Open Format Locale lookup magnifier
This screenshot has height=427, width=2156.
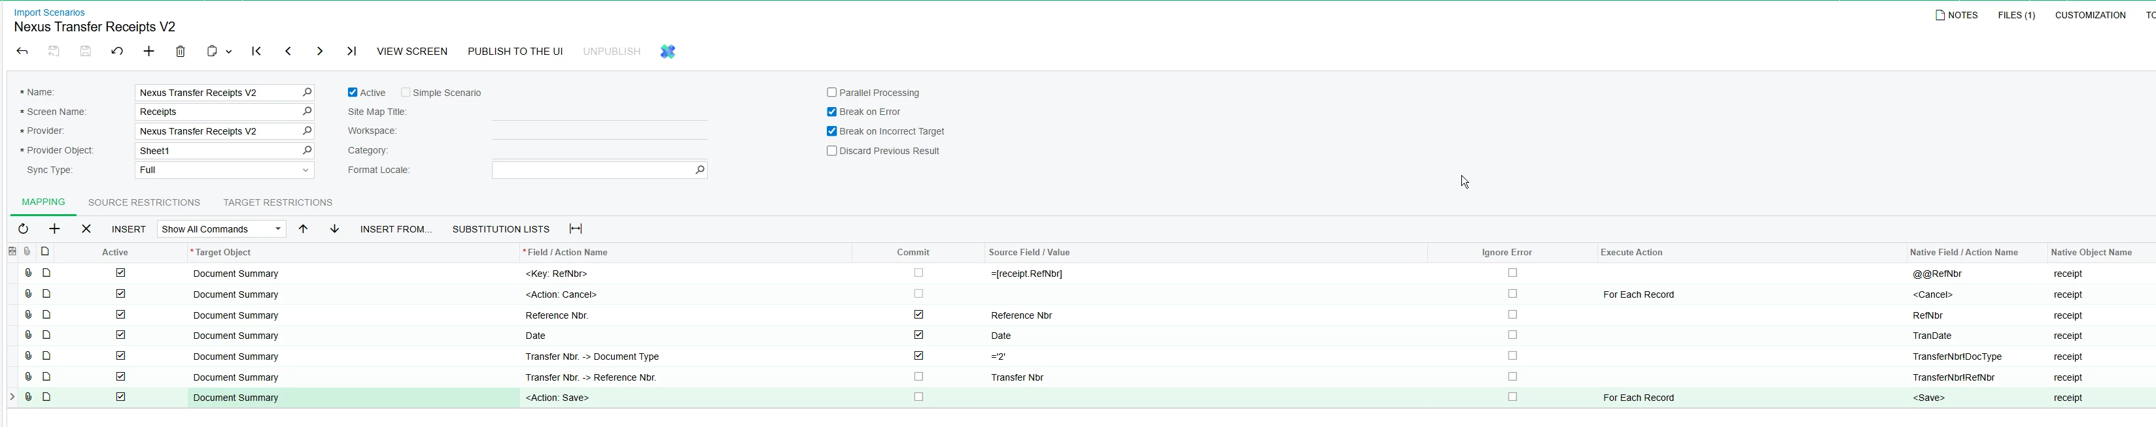click(701, 170)
